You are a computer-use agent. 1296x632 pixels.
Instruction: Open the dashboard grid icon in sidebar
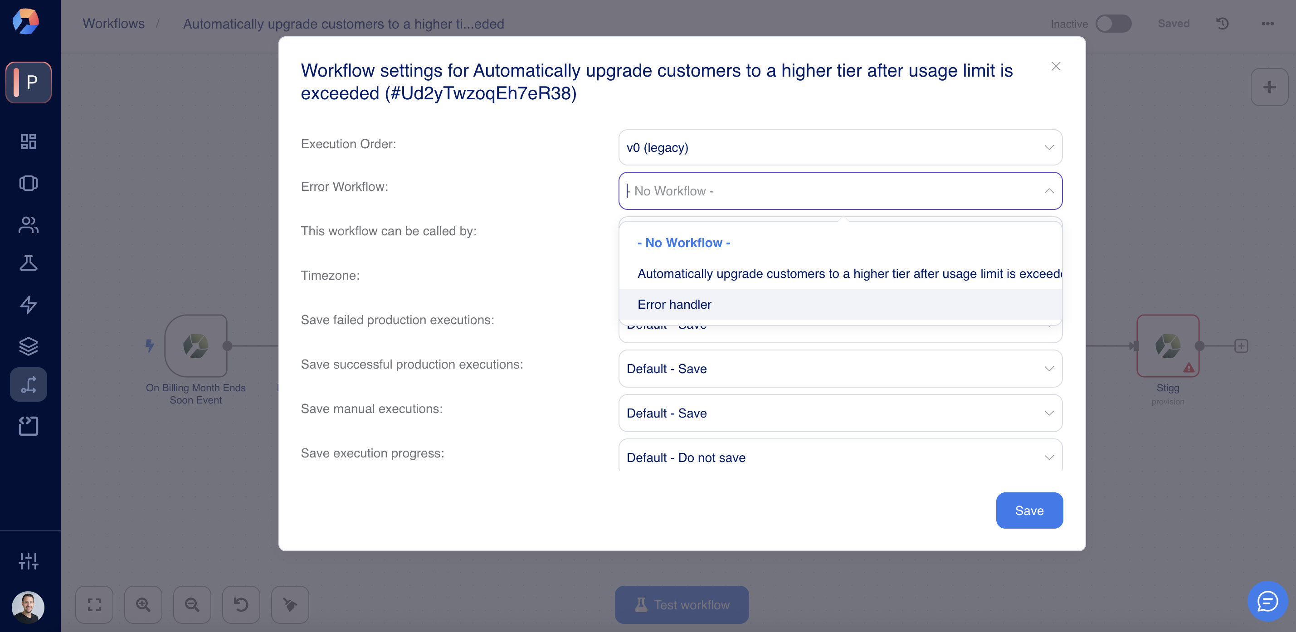(29, 141)
